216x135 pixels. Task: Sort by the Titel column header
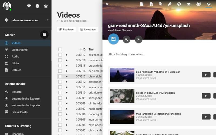coord(91,49)
